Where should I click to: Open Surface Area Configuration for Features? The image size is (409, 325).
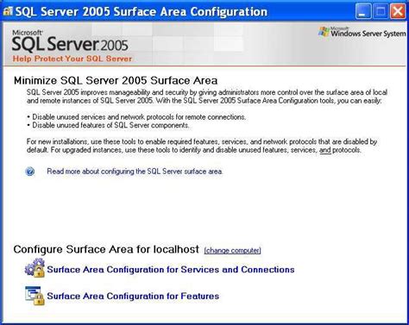coord(133,296)
